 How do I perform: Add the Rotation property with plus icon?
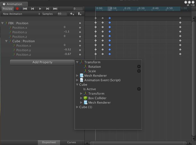(x=139, y=67)
